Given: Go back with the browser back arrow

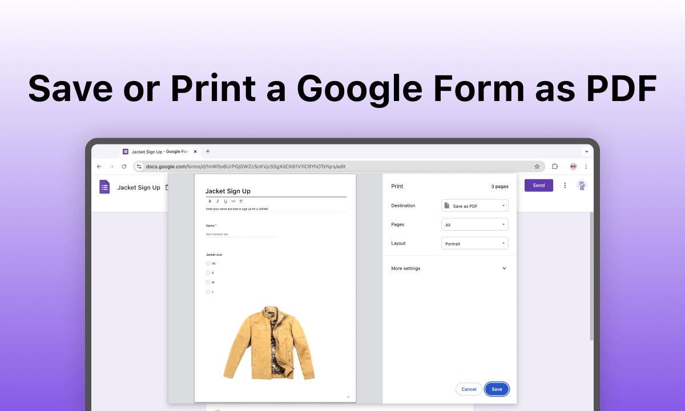Looking at the screenshot, I should (x=99, y=167).
